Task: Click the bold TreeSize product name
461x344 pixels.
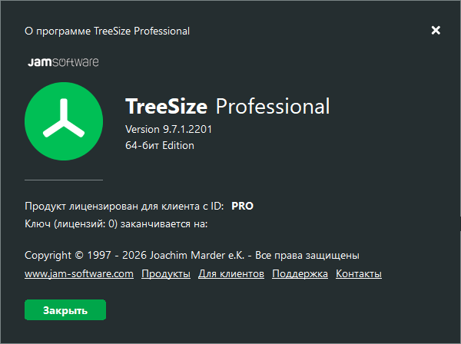Action: [166, 106]
